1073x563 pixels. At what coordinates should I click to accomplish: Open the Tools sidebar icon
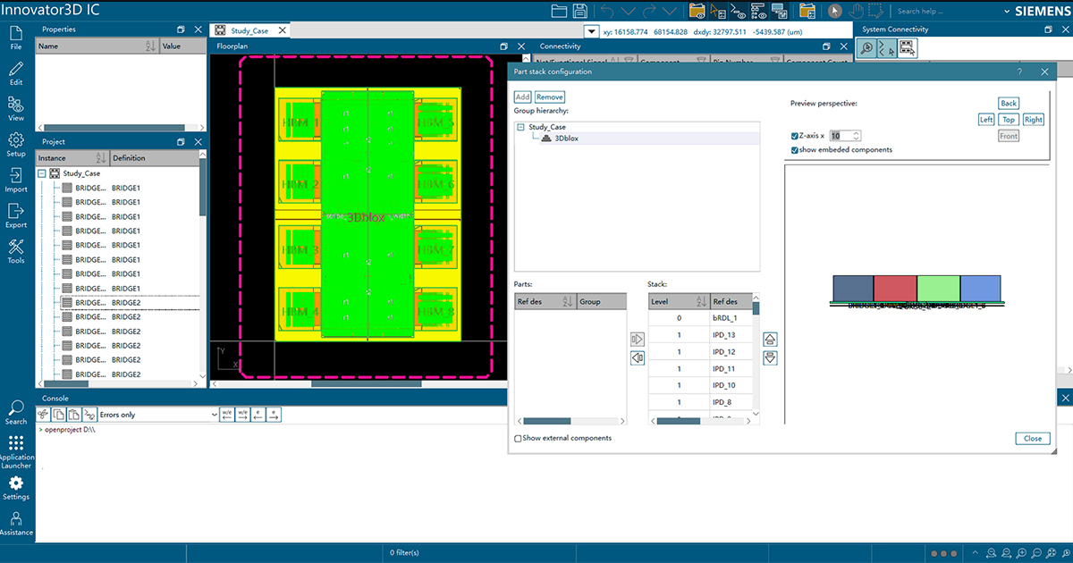click(x=16, y=252)
